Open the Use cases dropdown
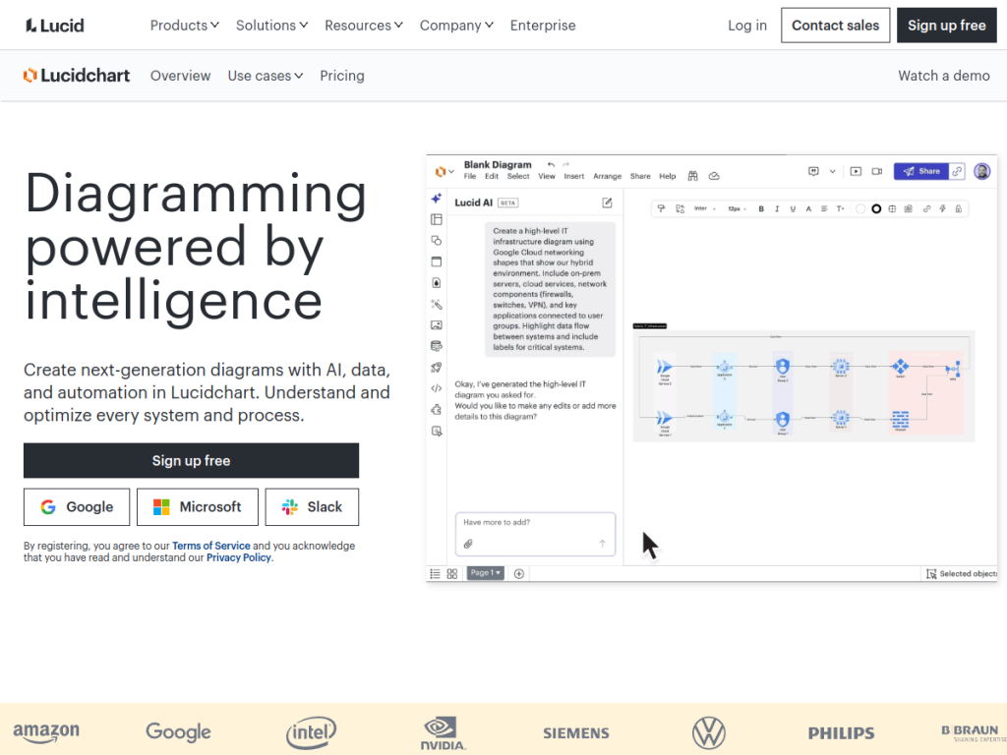Viewport: 1007px width, 755px height. pos(266,76)
